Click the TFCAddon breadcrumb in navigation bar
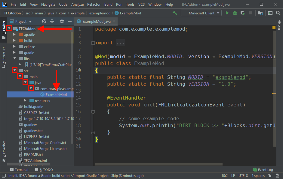 (12, 13)
